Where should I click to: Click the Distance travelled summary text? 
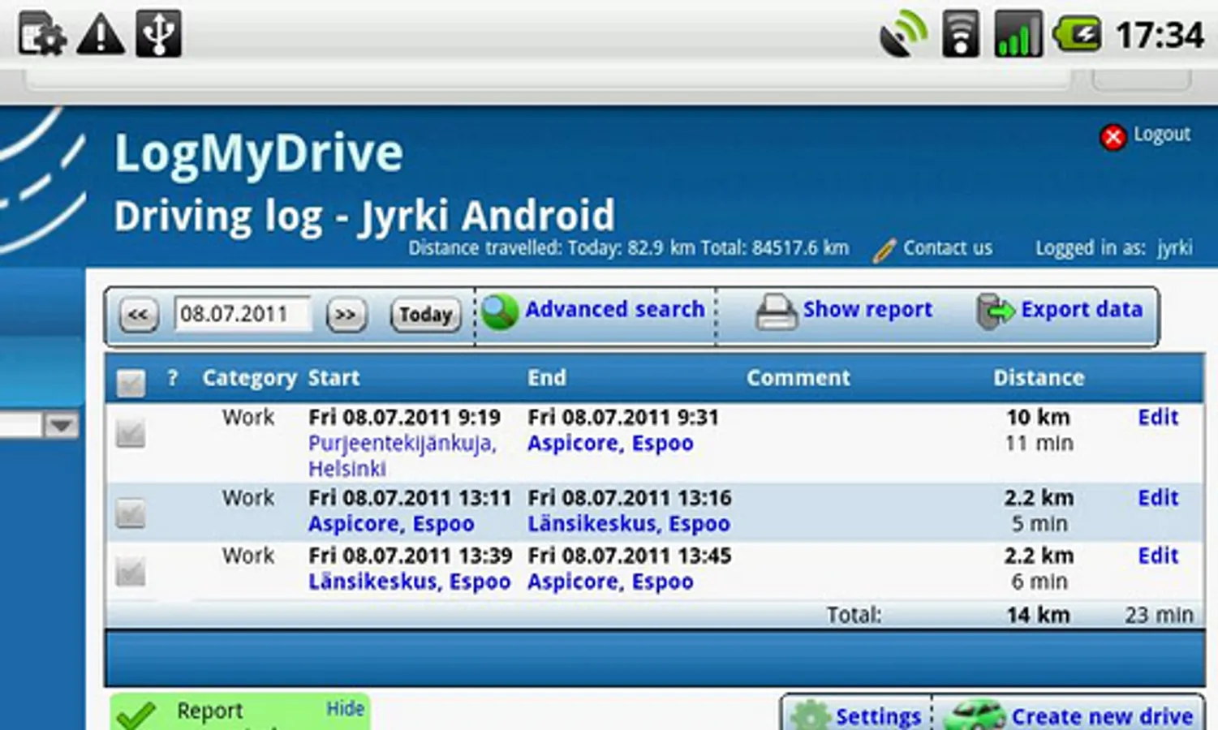[x=629, y=248]
